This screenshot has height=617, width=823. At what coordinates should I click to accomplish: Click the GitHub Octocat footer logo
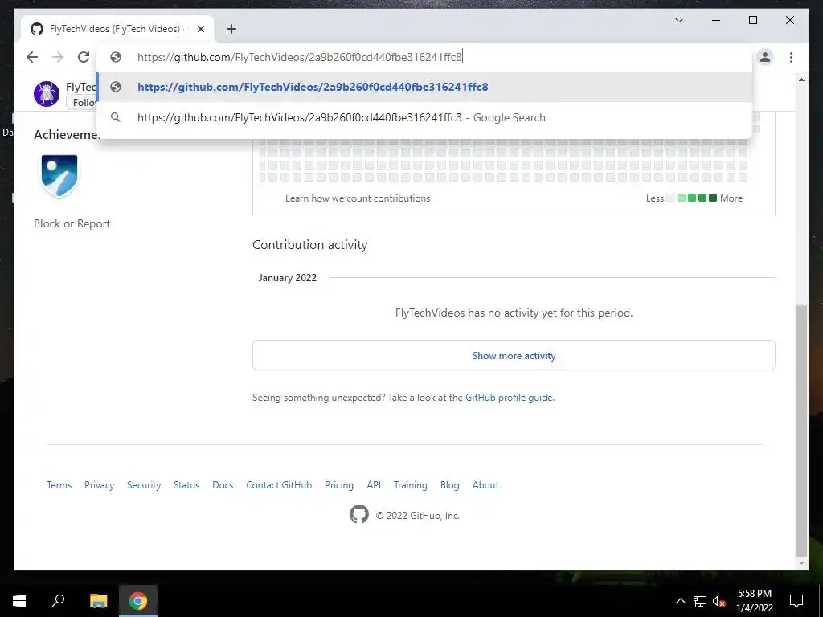click(x=359, y=514)
